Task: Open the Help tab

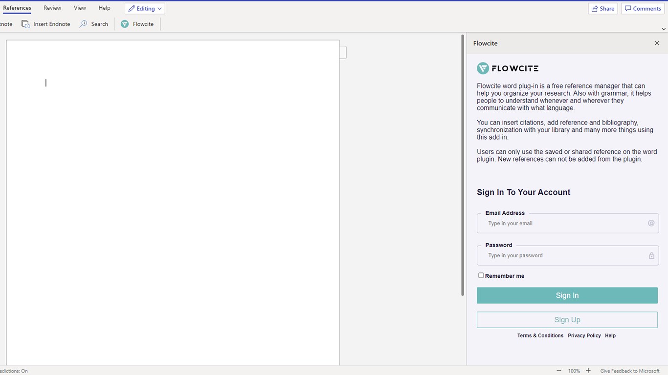Action: [x=104, y=8]
